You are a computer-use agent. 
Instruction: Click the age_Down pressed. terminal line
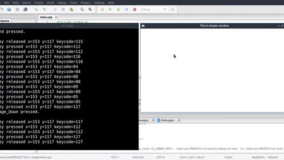coord(20,112)
